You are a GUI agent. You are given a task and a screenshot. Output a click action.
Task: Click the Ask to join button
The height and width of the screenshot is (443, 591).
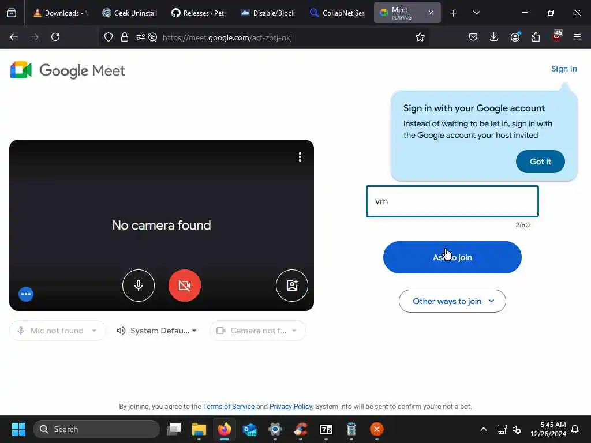click(452, 257)
